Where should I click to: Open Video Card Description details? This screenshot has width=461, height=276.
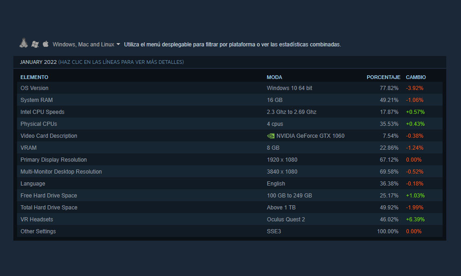(x=49, y=136)
